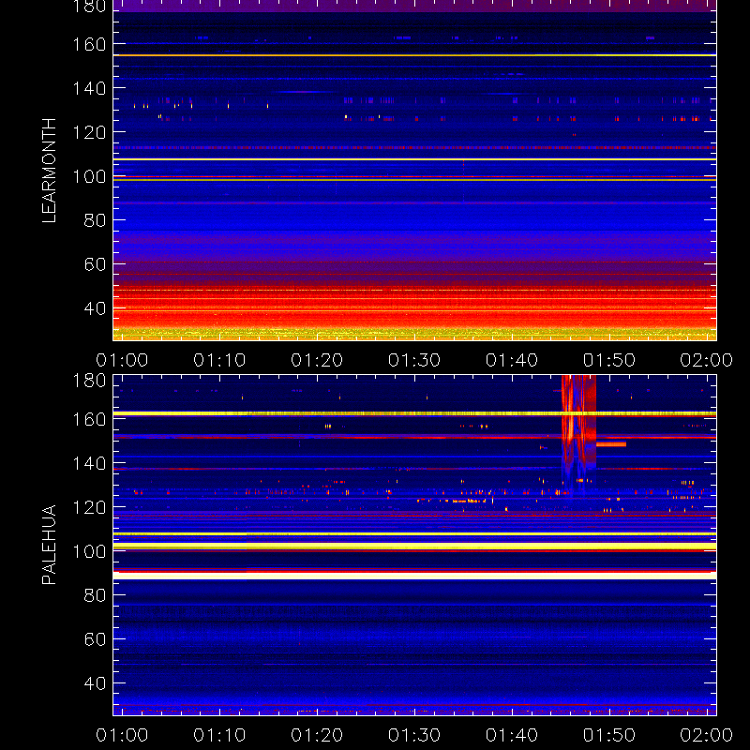
Task: Click the 01:30 label on the Learmonth time axis
Action: (414, 360)
